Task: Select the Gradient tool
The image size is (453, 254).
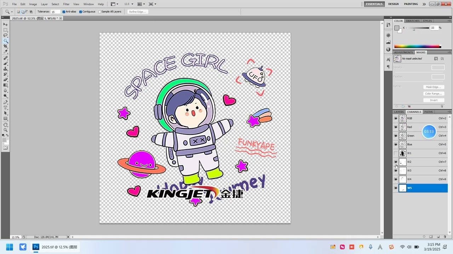Action: [x=5, y=85]
